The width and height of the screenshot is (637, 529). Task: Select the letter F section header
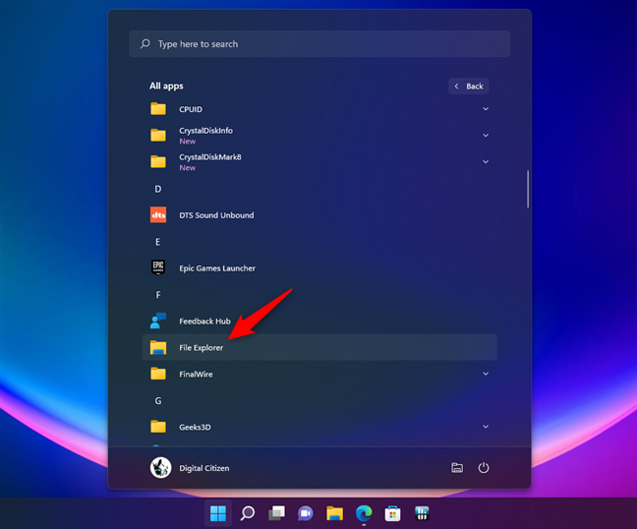point(158,295)
